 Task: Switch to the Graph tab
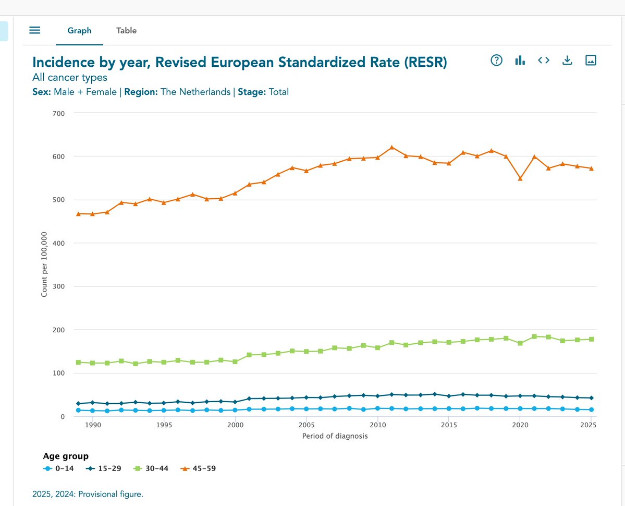pos(79,31)
